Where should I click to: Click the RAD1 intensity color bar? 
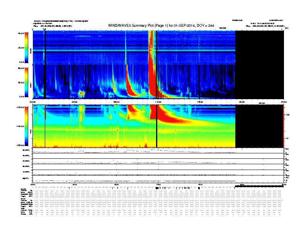26,82
